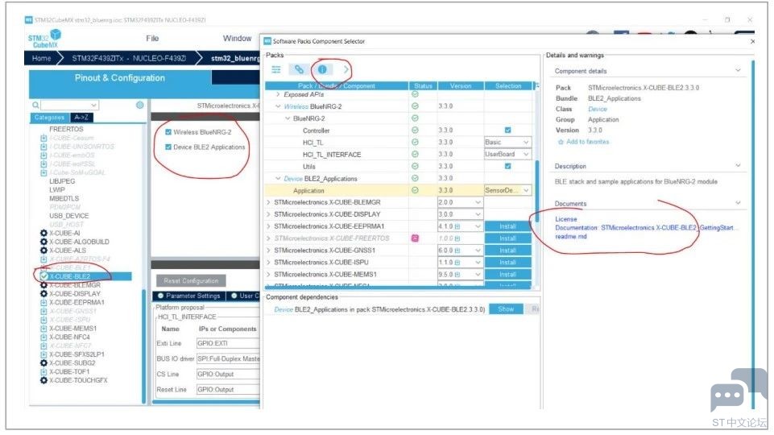Click the horizontal scrollbar under Packs table
Viewport: 774px width, 435px height.
(x=399, y=288)
